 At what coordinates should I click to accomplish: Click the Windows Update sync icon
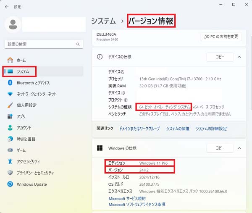10,184
